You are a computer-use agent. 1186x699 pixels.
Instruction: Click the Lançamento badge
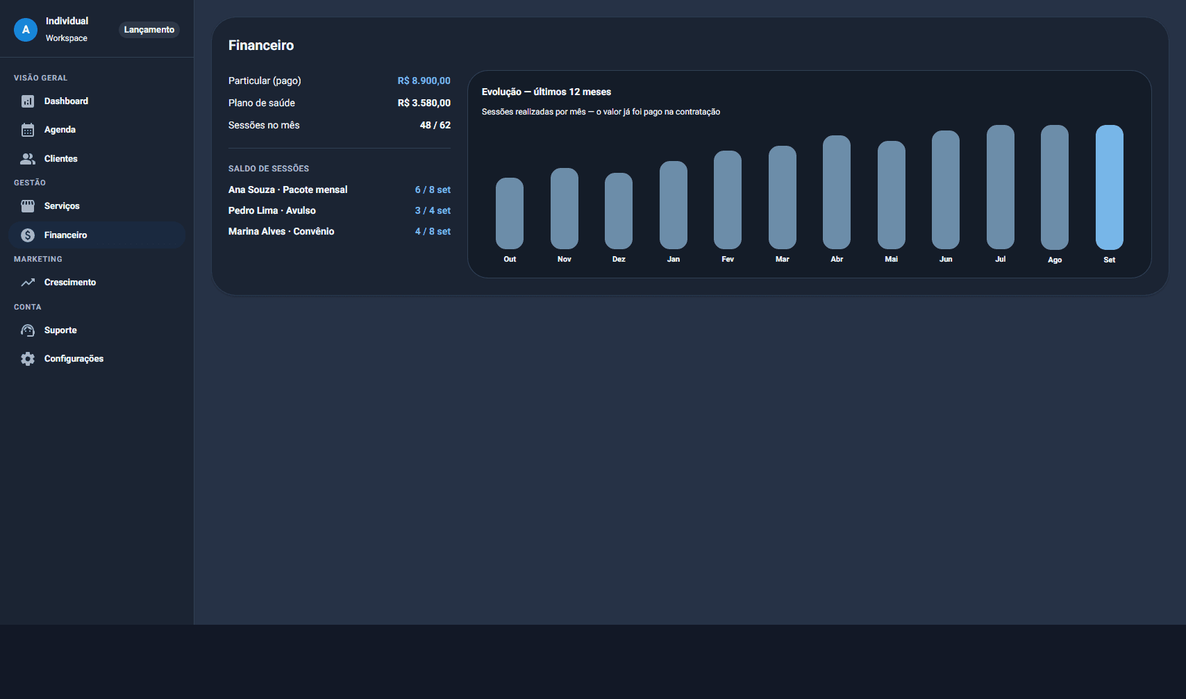coord(149,30)
